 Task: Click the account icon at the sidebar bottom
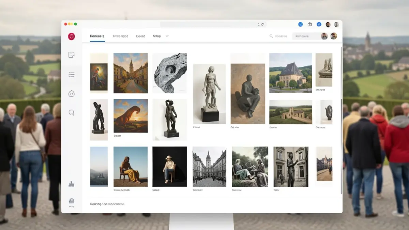(71, 201)
